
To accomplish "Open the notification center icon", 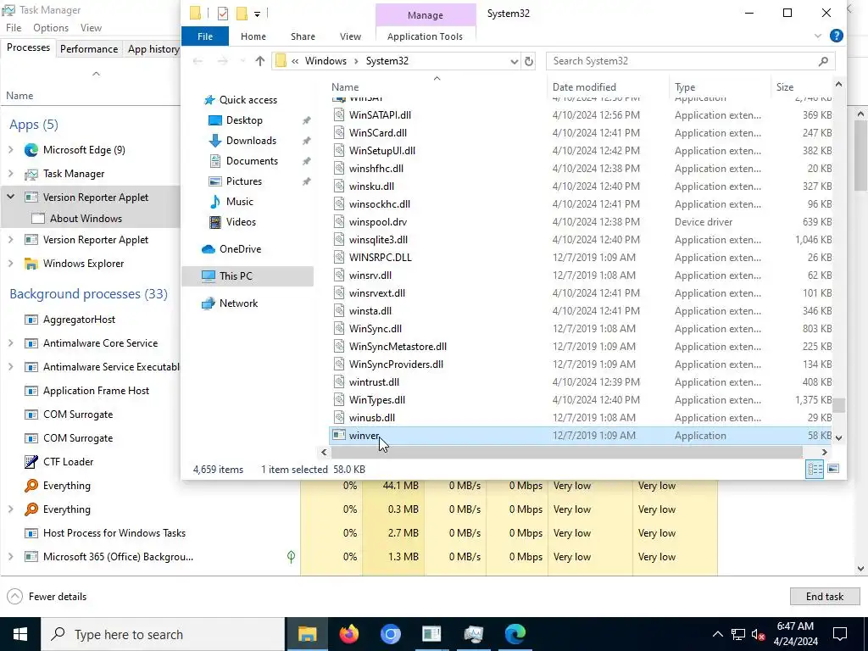I will tap(840, 634).
